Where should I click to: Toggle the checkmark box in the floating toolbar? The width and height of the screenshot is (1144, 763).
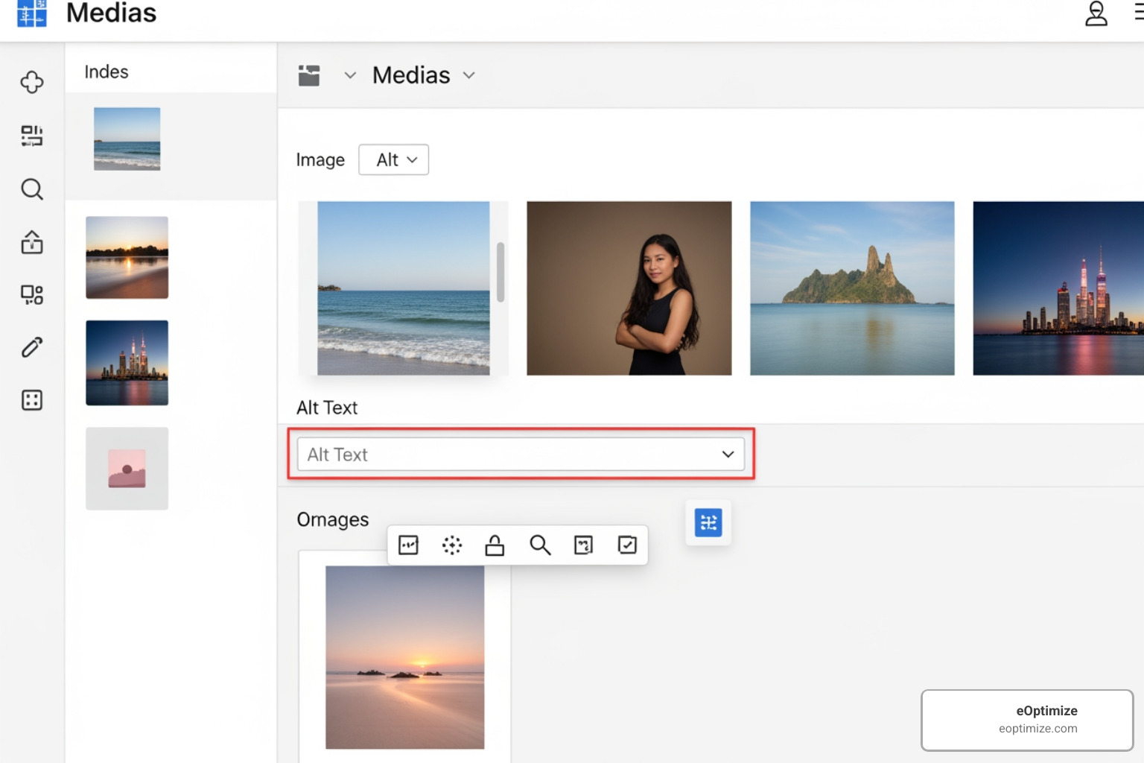627,545
